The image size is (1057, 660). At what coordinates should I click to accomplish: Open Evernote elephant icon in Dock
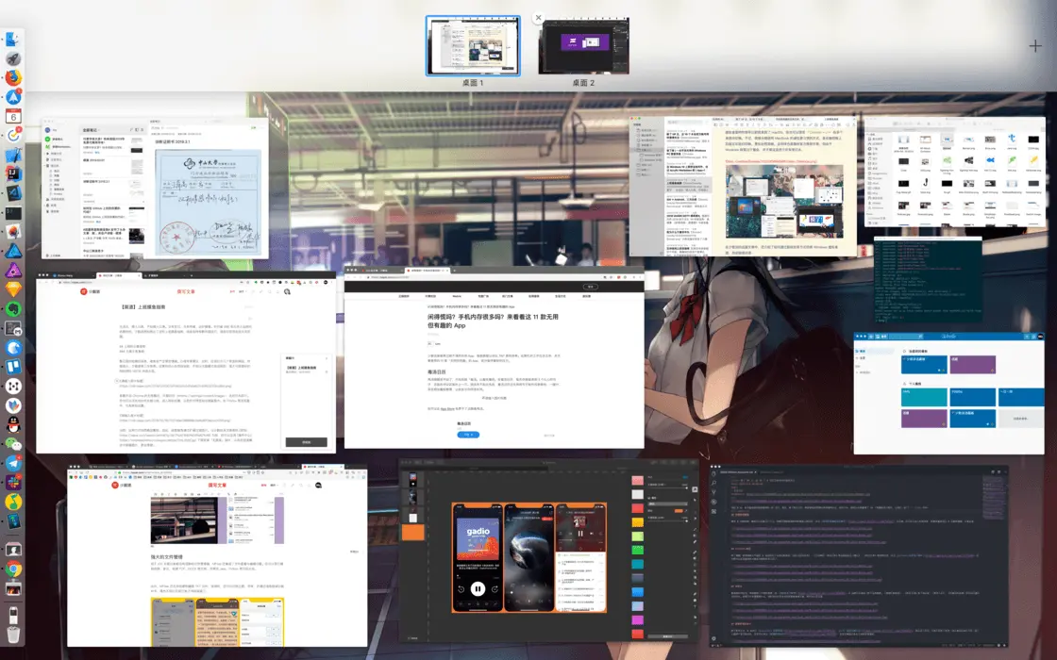(x=13, y=309)
